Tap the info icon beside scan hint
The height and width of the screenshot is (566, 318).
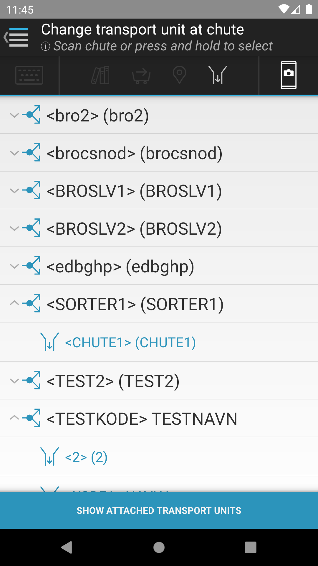(x=45, y=46)
